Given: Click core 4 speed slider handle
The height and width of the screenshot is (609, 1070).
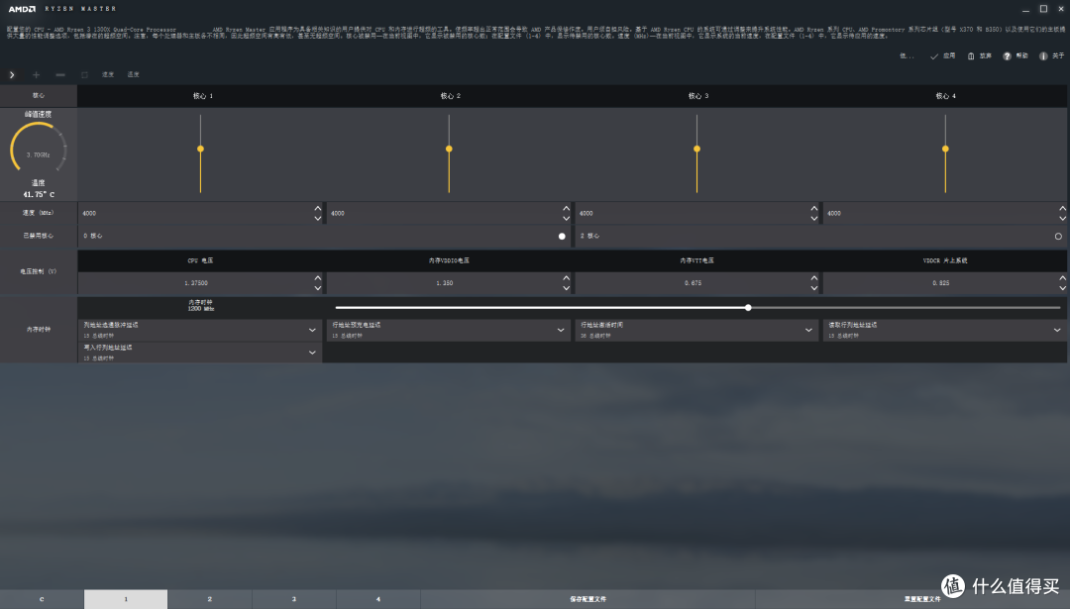Looking at the screenshot, I should coord(945,149).
